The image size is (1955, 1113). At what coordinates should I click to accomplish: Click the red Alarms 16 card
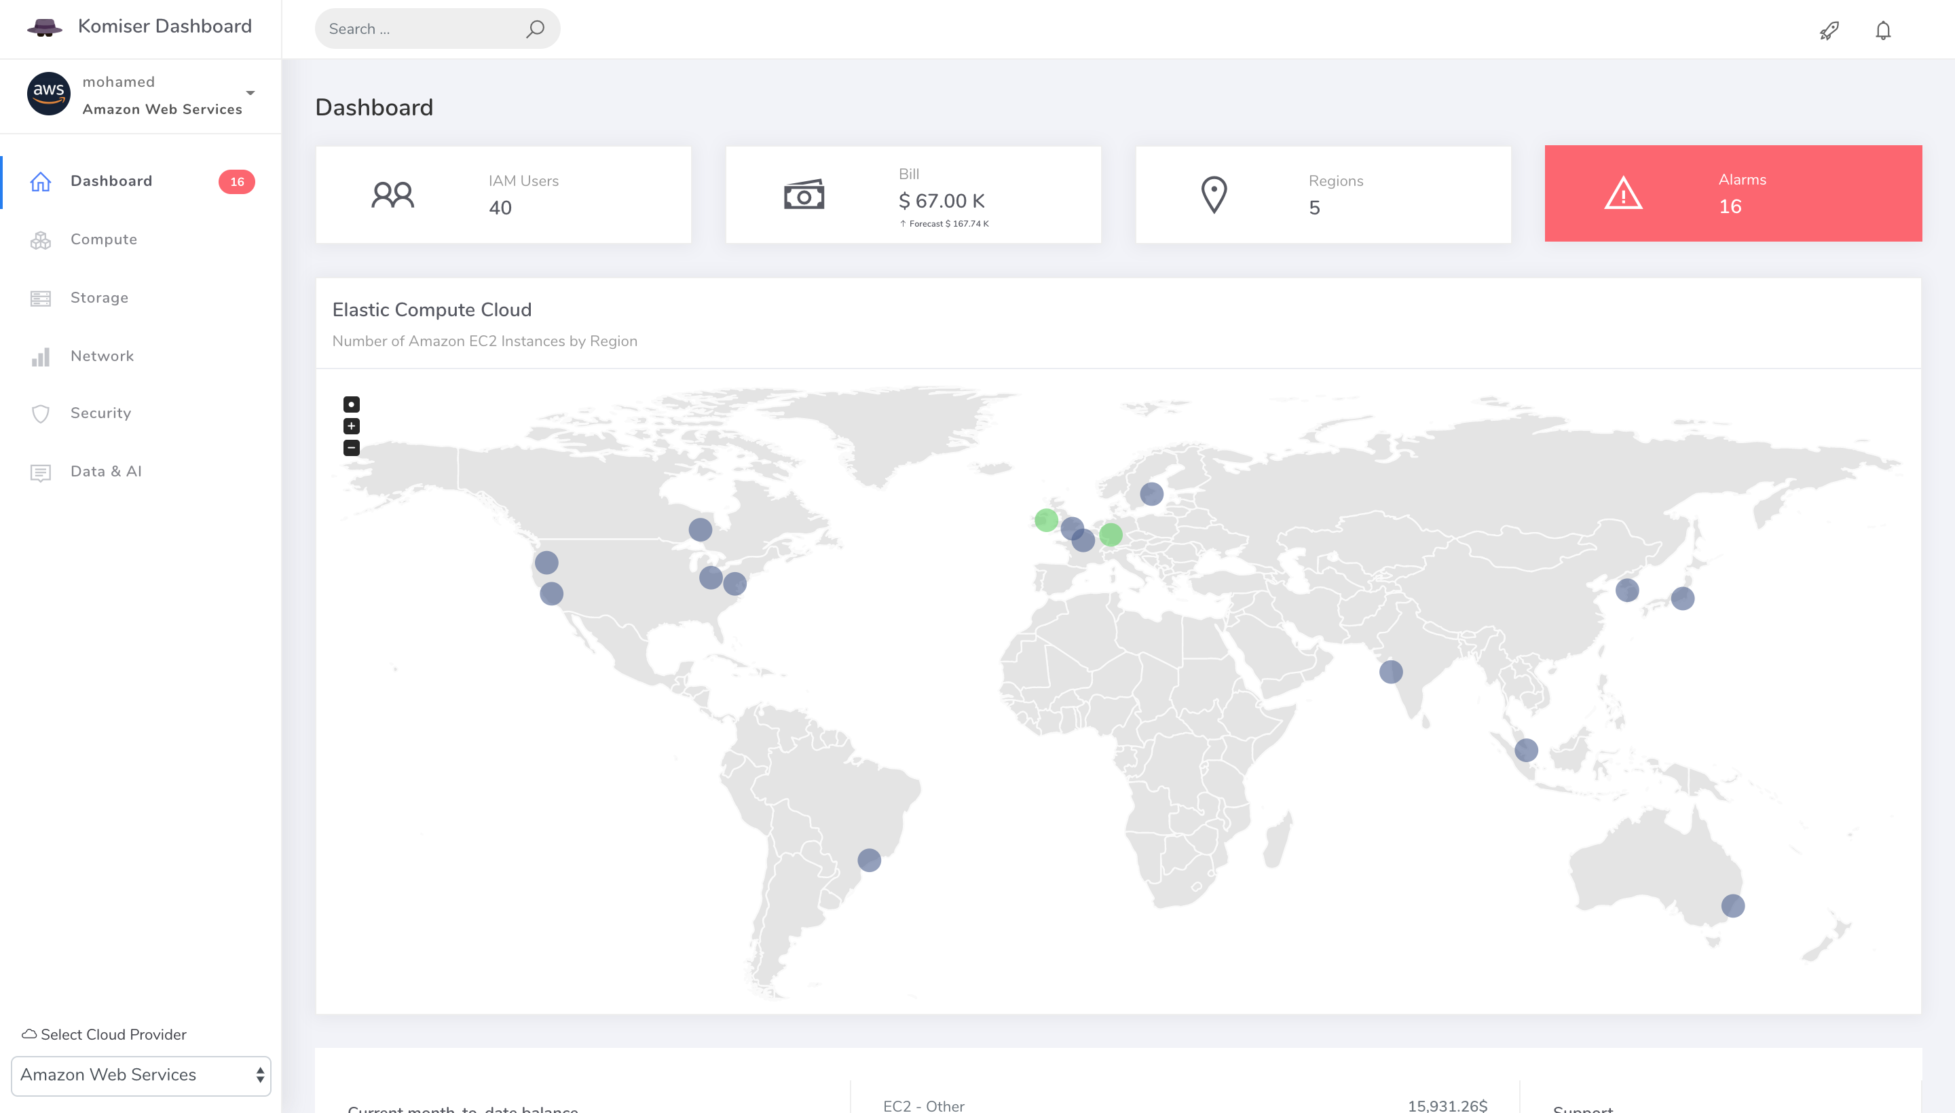click(1733, 193)
